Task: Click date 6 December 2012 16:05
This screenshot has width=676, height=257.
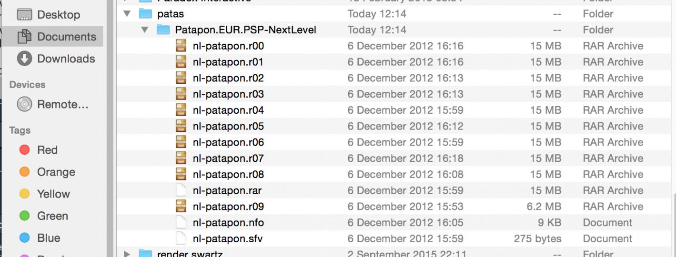Action: [405, 223]
